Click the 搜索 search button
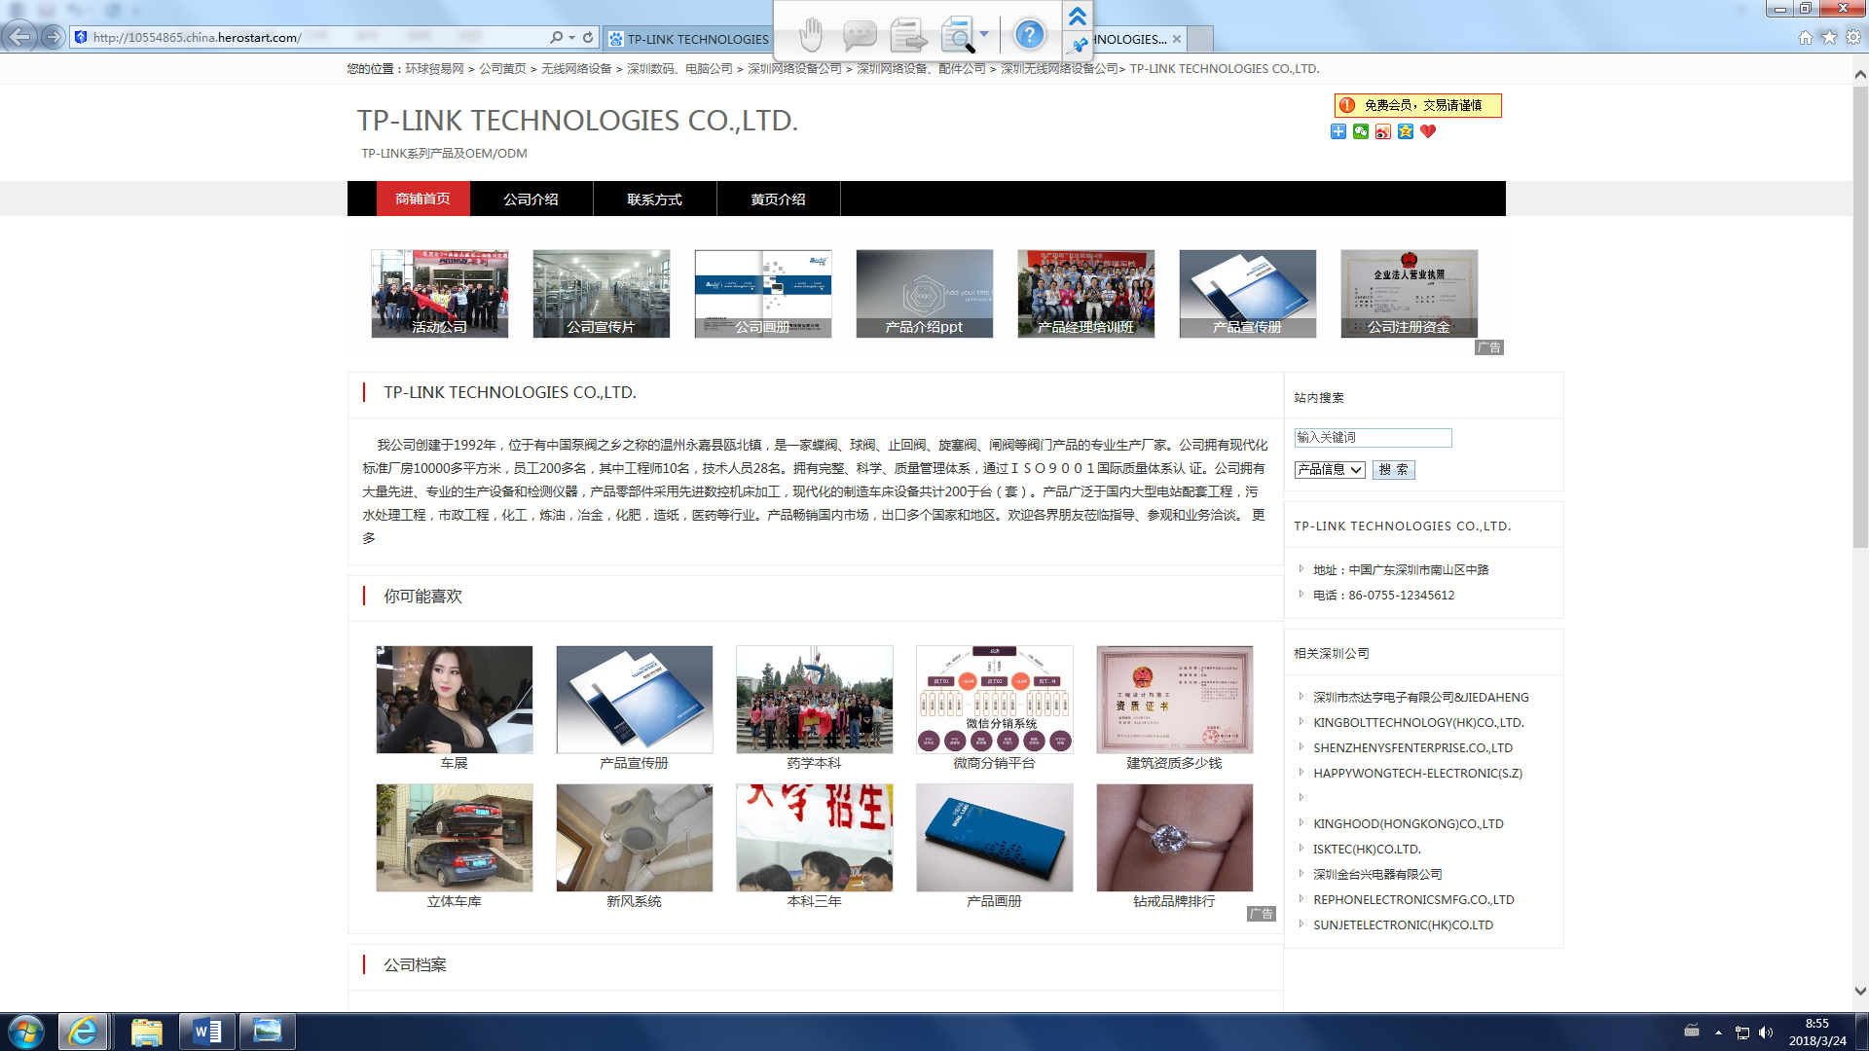 point(1394,469)
